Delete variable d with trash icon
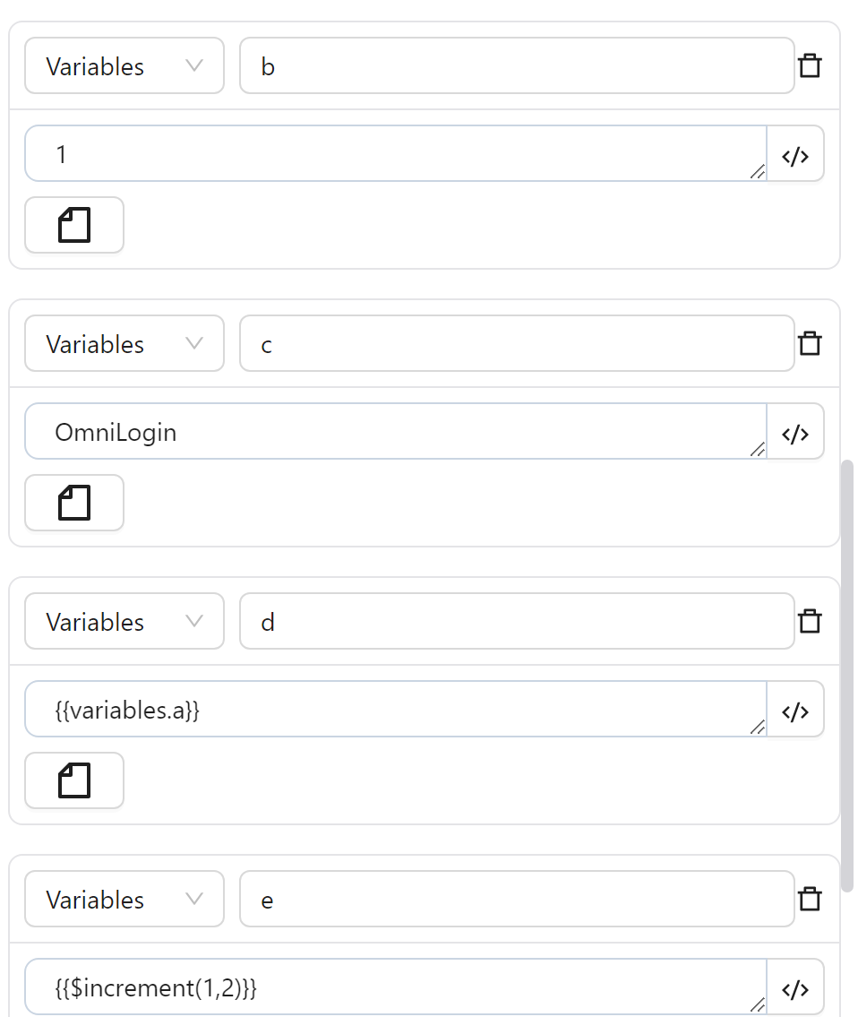The image size is (858, 1017). pos(810,622)
